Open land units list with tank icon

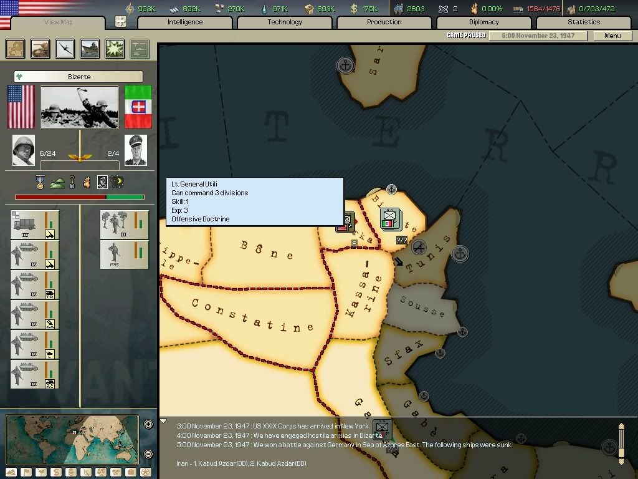pos(40,49)
